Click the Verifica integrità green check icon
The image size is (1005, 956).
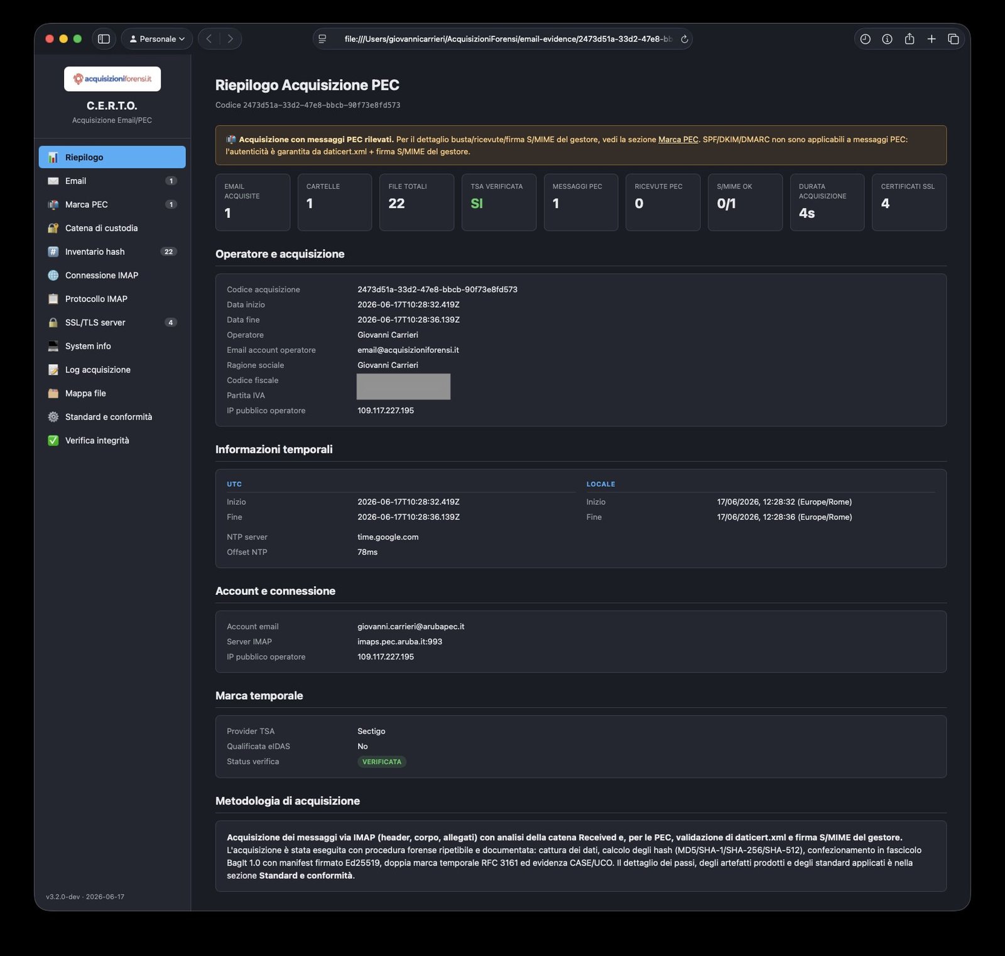coord(53,440)
